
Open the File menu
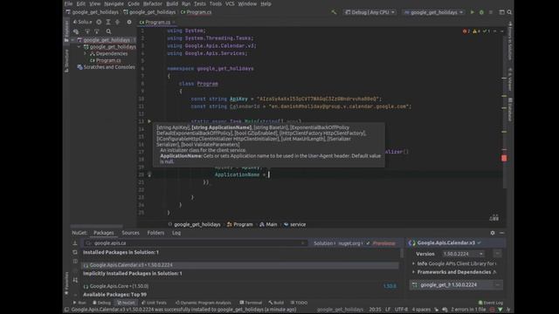click(68, 3)
